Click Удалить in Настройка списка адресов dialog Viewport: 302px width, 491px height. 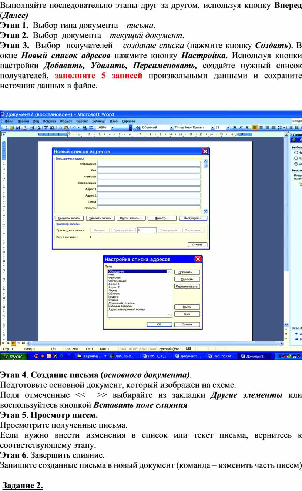click(x=187, y=279)
